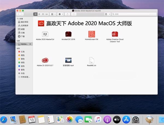Image resolution: width=164 pixels, height=125 pixels.
Task: Open Reminders from the Dock
Action: [51, 120]
